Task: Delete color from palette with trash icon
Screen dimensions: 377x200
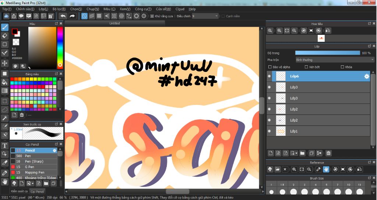Action: (22, 115)
